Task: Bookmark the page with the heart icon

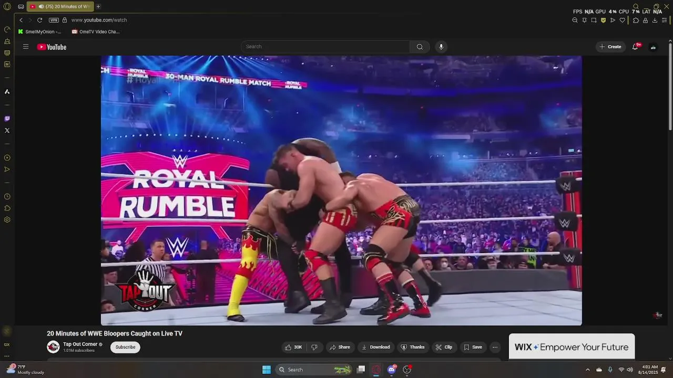Action: coord(623,20)
